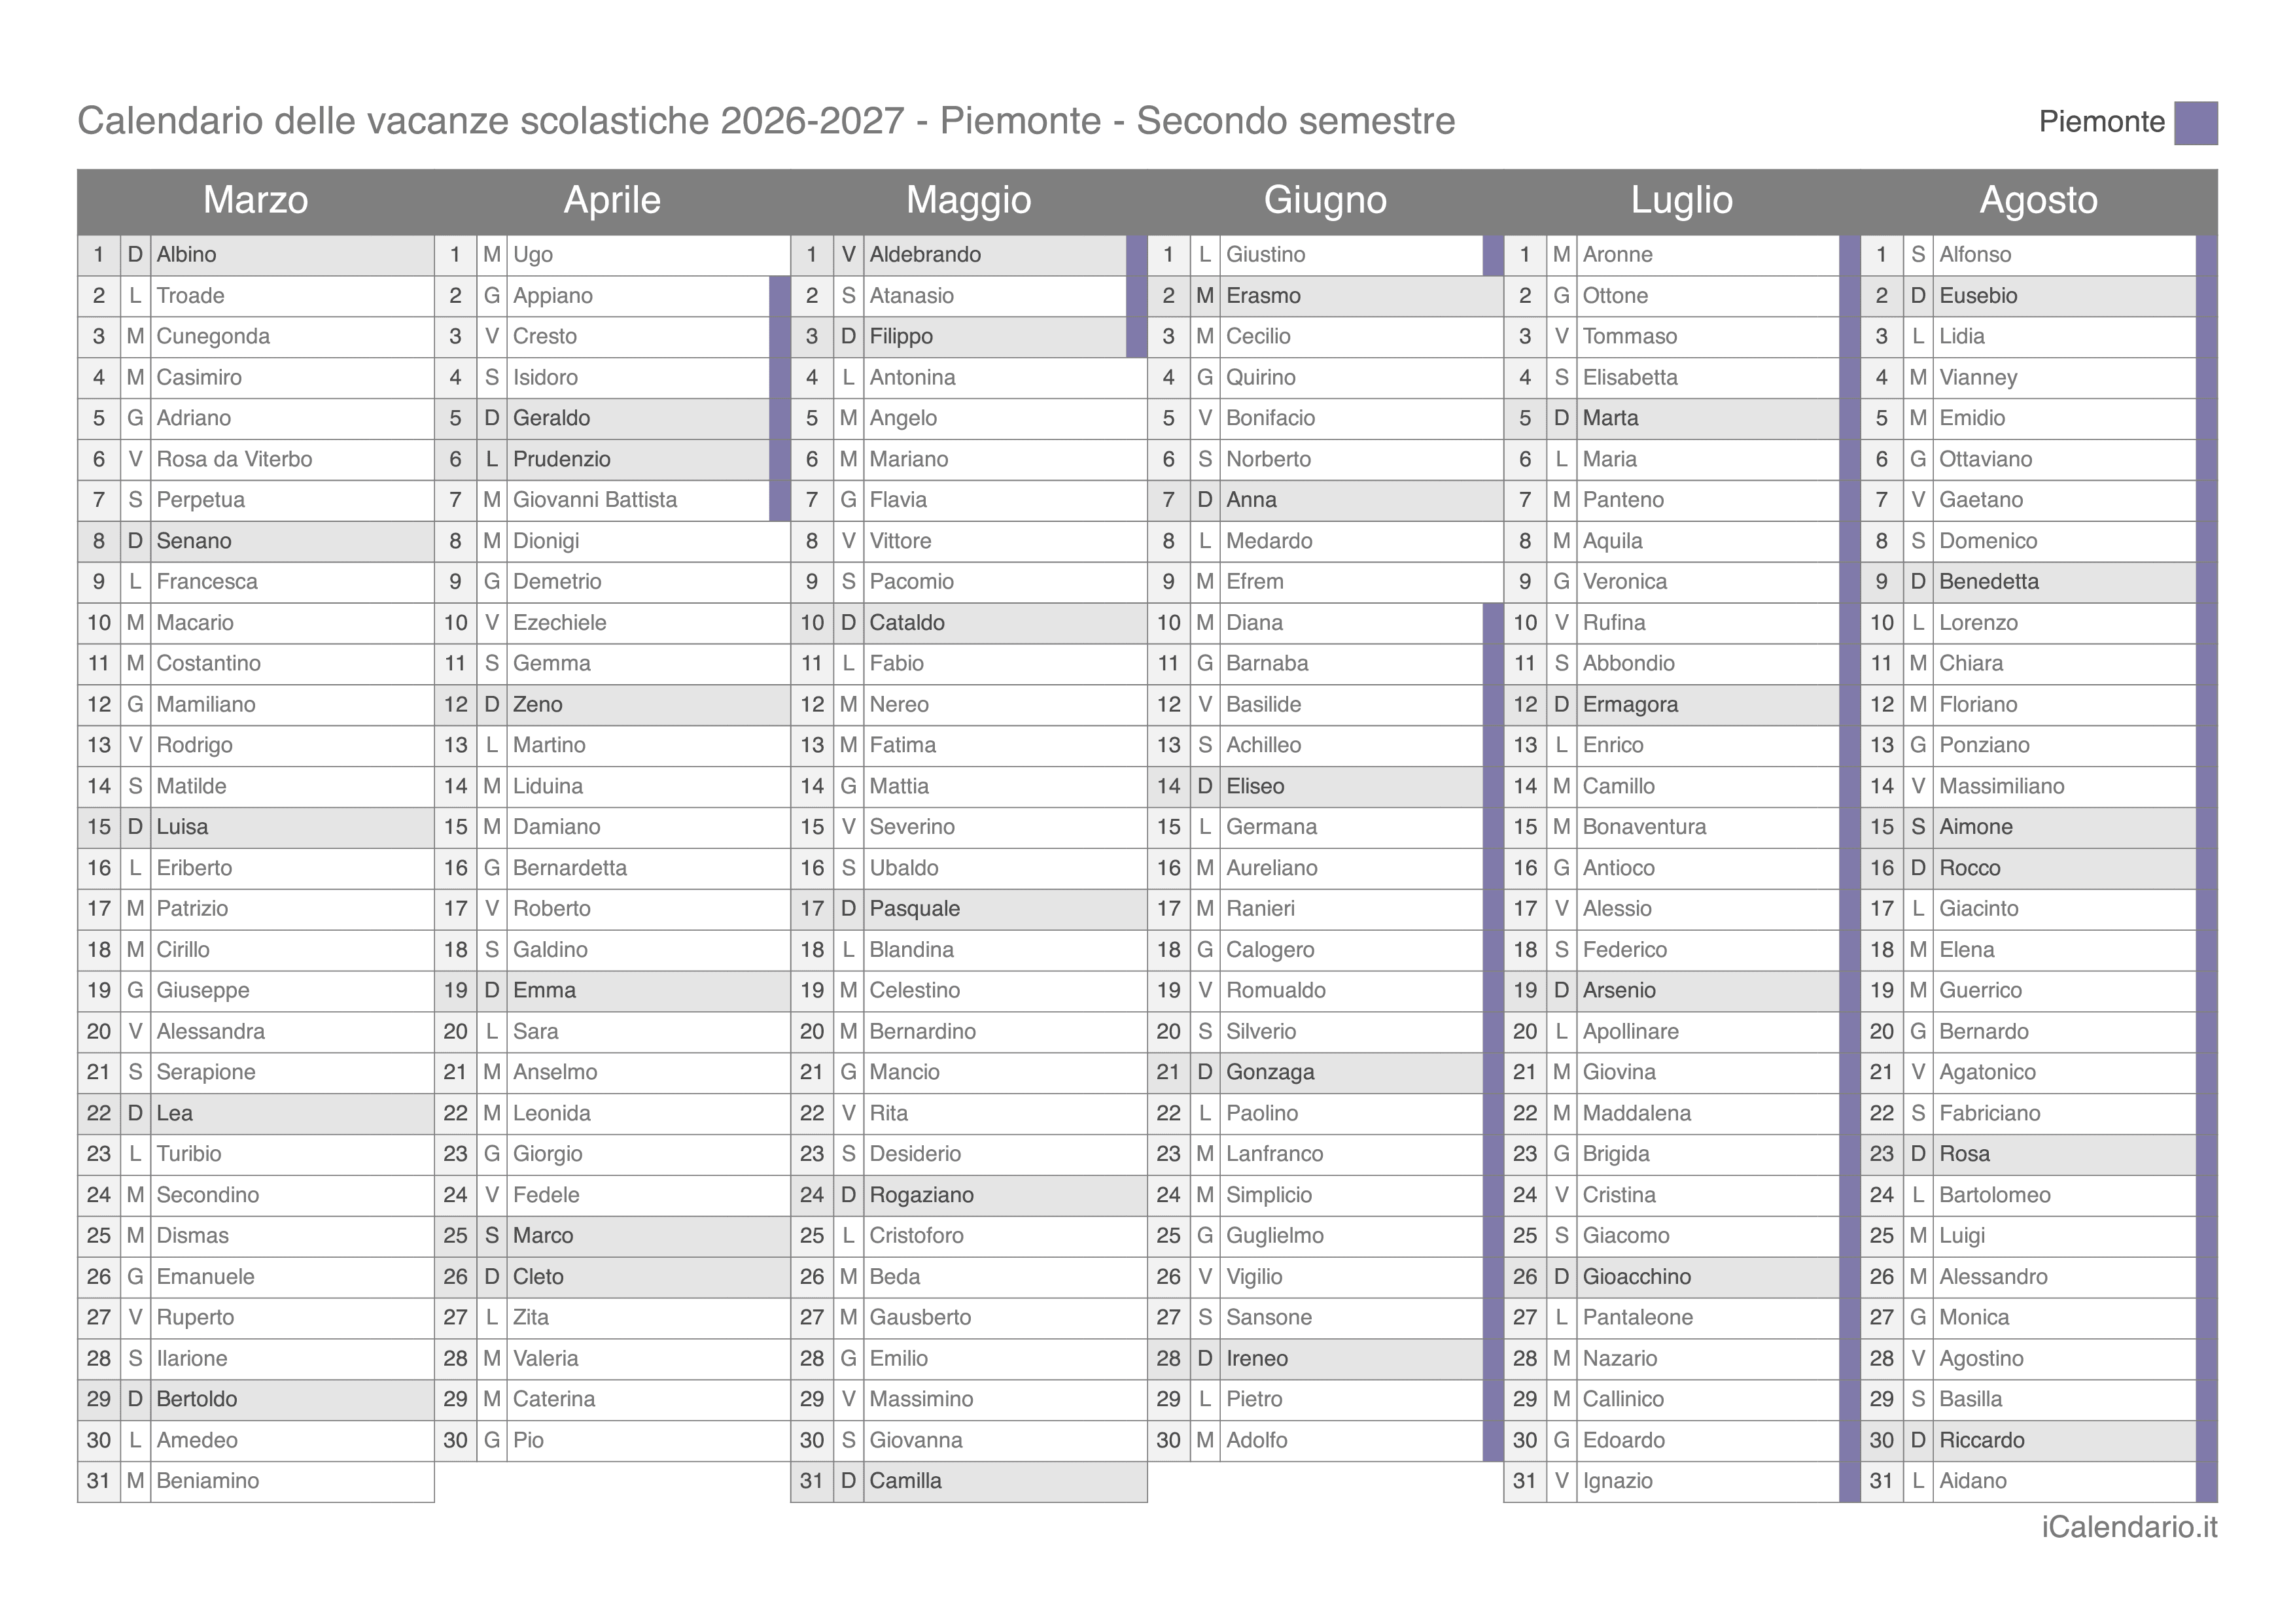Click vacation marker beside Isidoro in Aprile
This screenshot has width=2295, height=1624.
tap(780, 378)
